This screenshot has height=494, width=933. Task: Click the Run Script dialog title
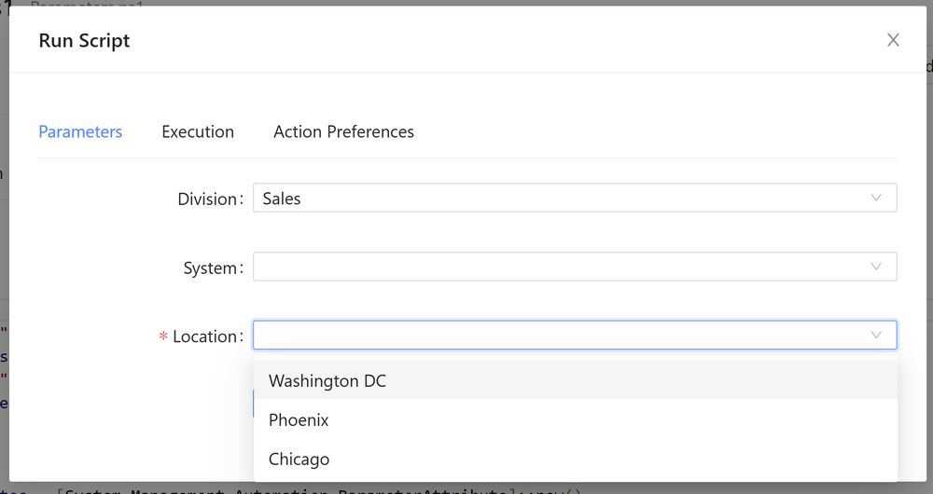point(84,40)
